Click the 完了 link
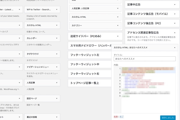180x120 pixels. [121, 117]
